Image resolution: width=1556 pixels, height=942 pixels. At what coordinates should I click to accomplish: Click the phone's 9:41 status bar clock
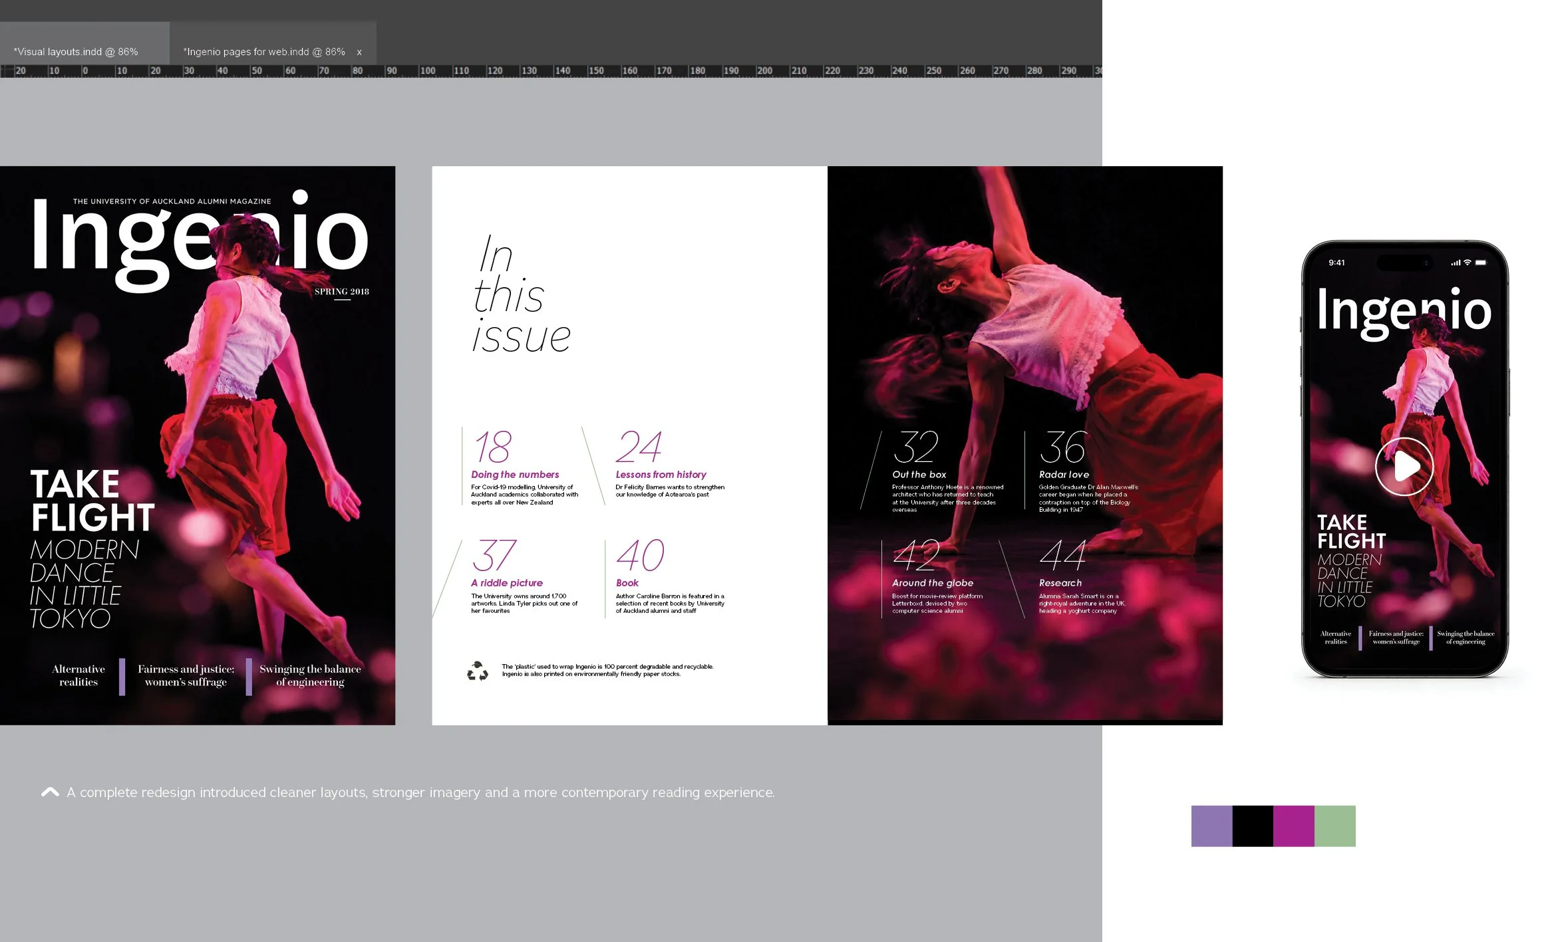tap(1336, 263)
